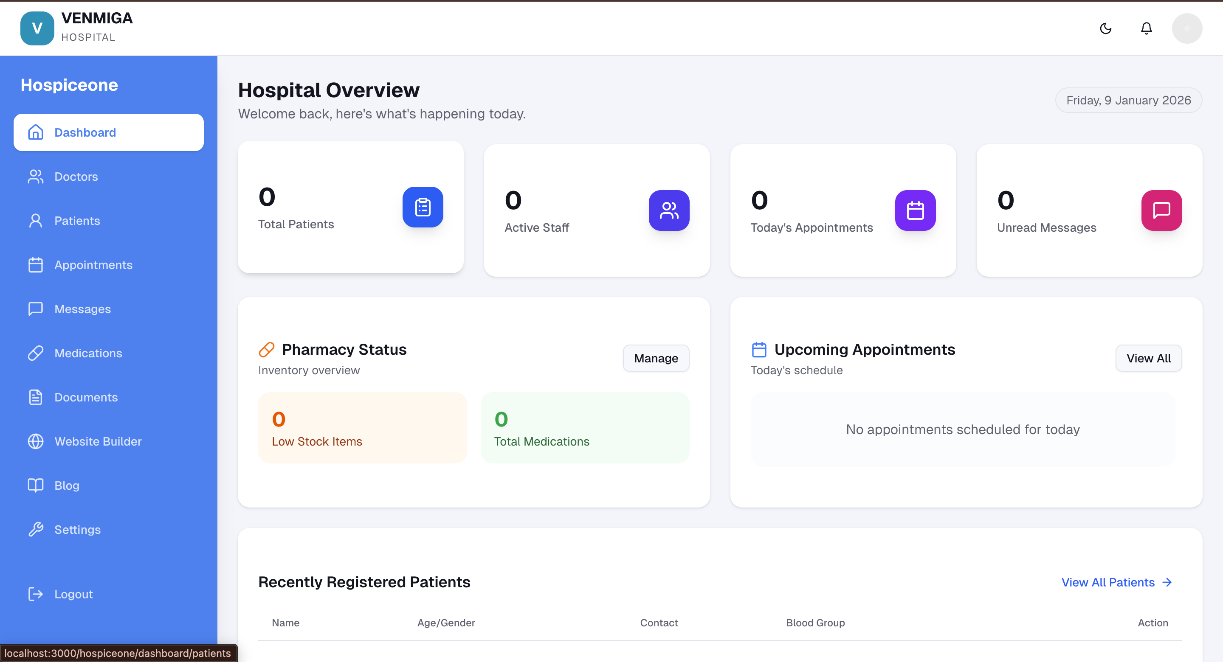Screen dimensions: 1223x662
Task: Click Active Staff people icon
Action: (668, 210)
